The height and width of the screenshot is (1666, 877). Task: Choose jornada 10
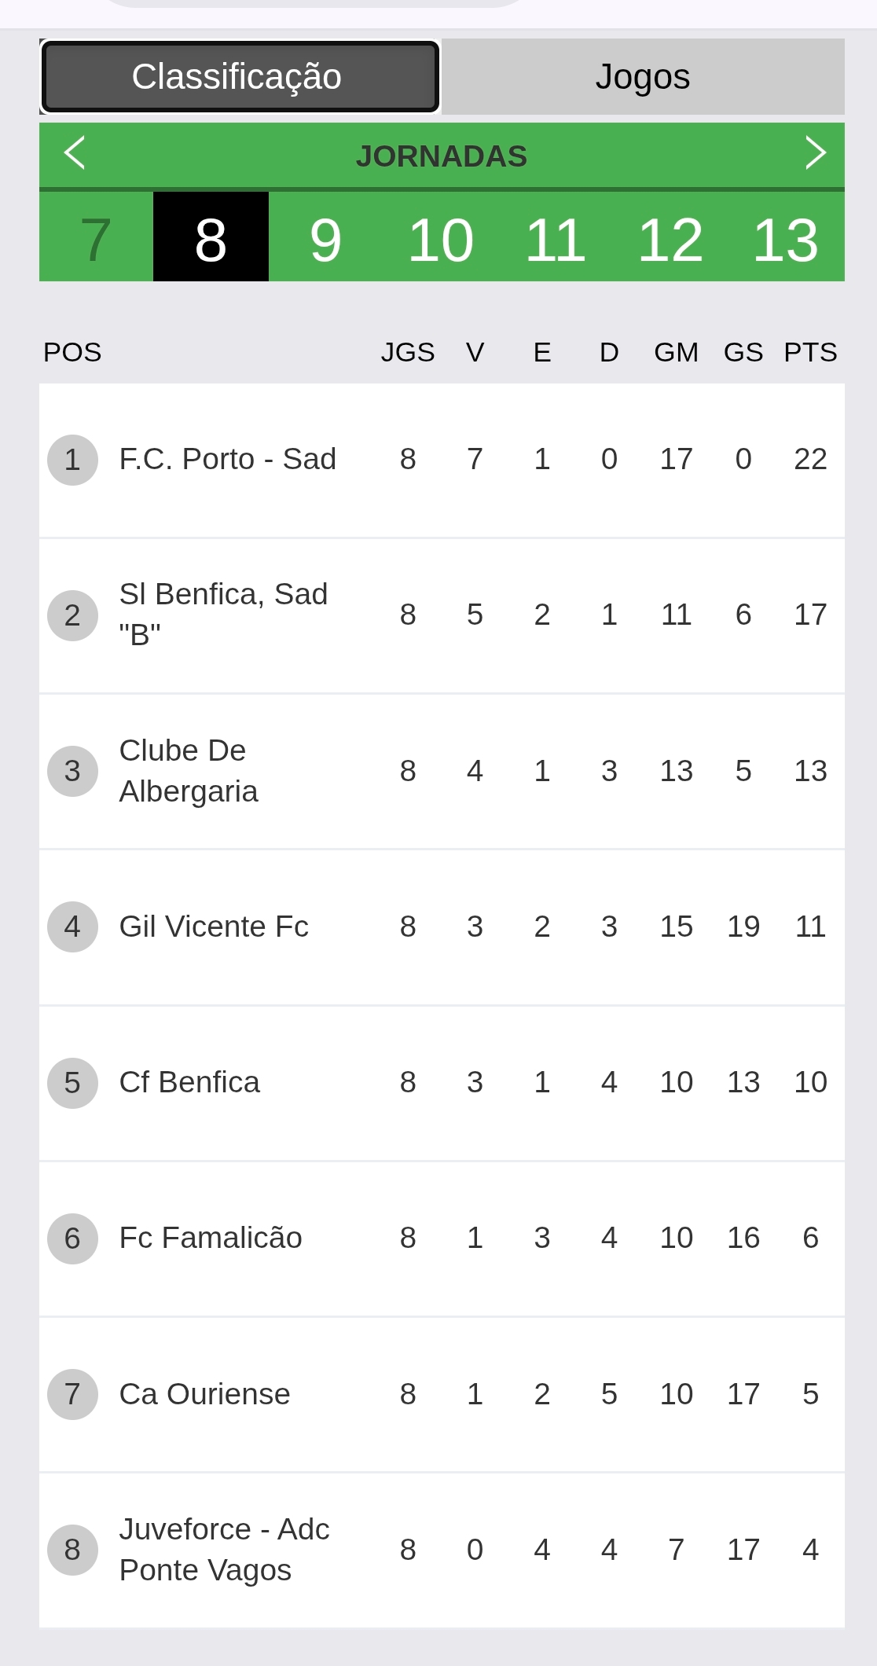pos(440,239)
